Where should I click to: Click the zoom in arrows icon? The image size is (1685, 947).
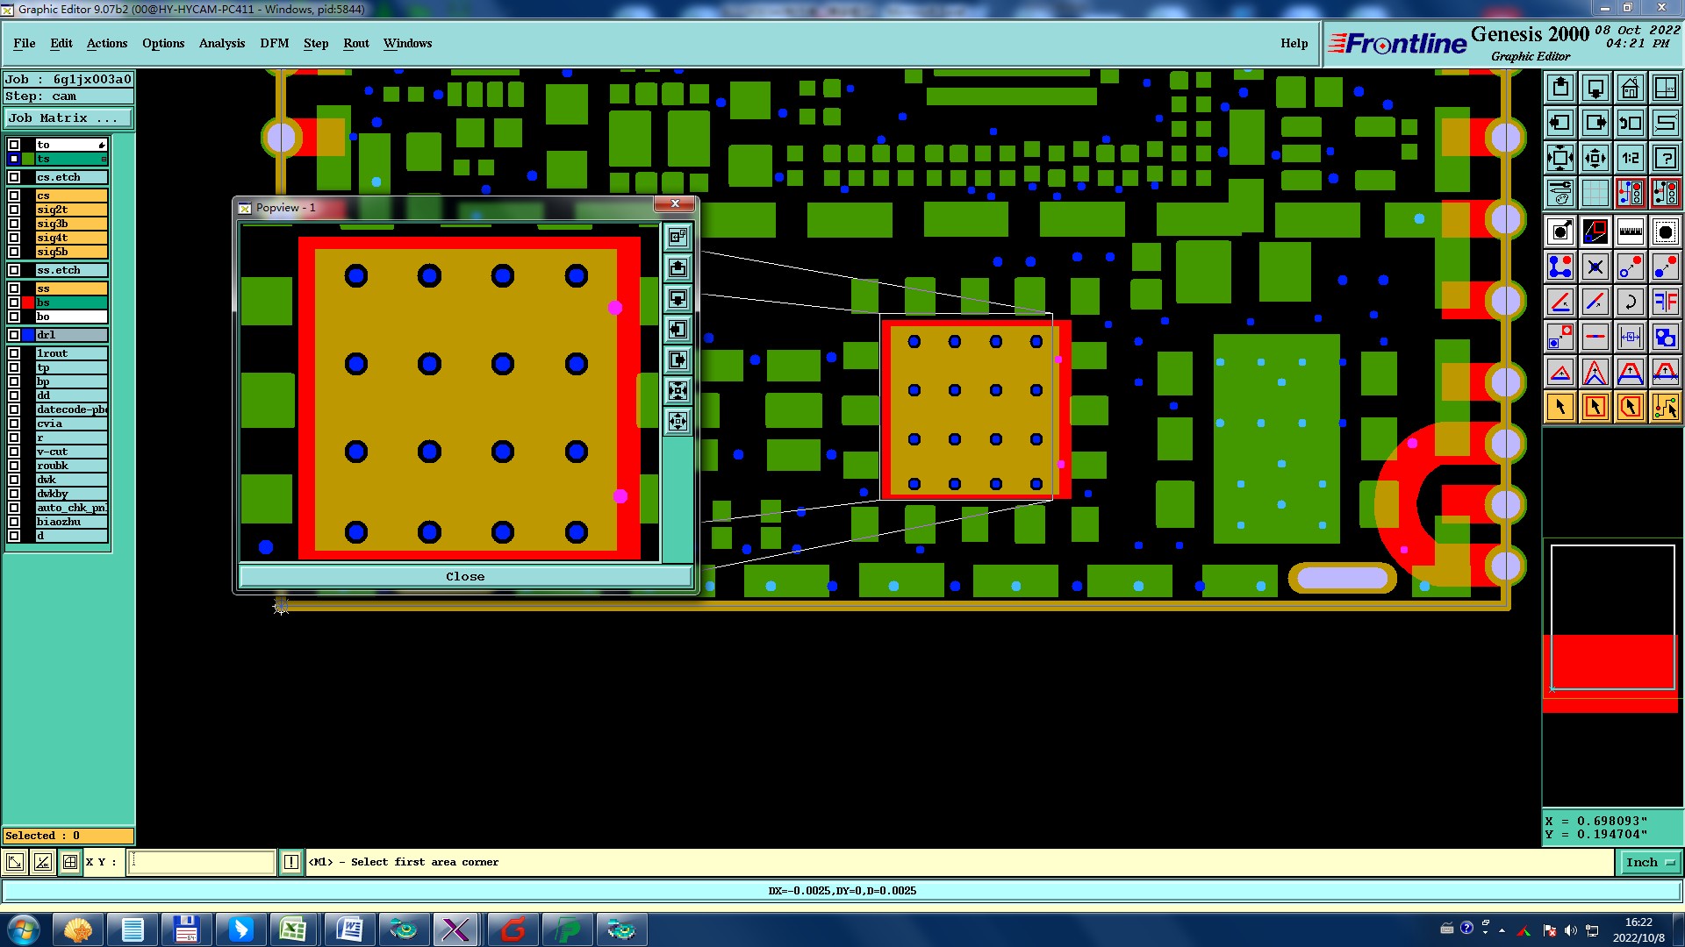point(1560,158)
